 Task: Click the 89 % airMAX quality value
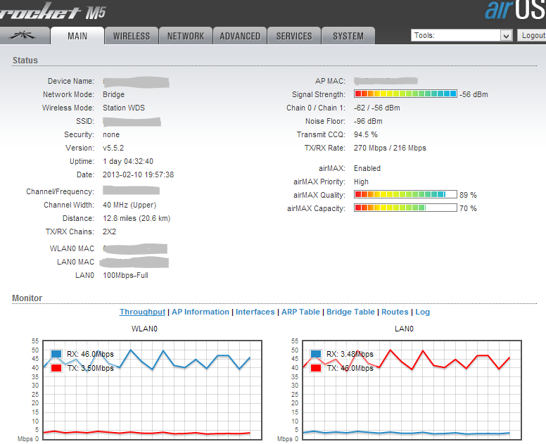(x=468, y=195)
